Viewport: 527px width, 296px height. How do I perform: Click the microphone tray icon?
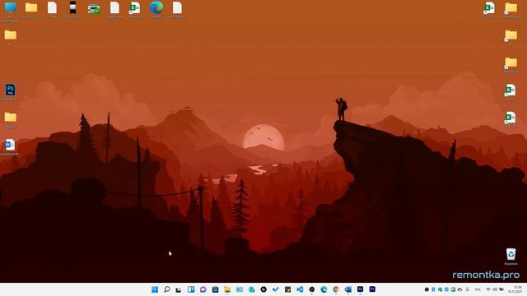coord(467,289)
